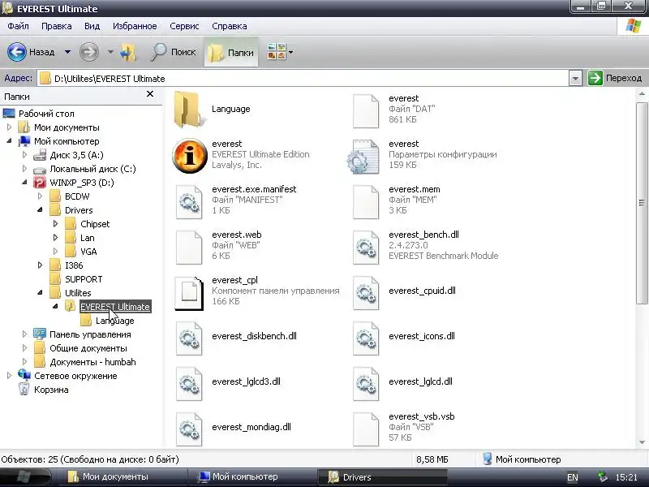Viewport: 649px width, 487px height.
Task: Select everest_diskbench.dll file icon
Action: [189, 338]
